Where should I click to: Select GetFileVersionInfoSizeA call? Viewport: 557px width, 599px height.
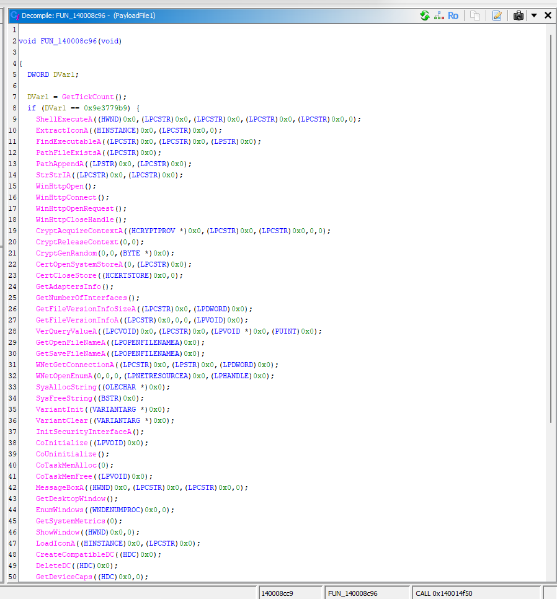(x=86, y=309)
